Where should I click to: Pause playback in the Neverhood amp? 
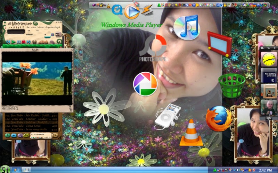pos(19,42)
